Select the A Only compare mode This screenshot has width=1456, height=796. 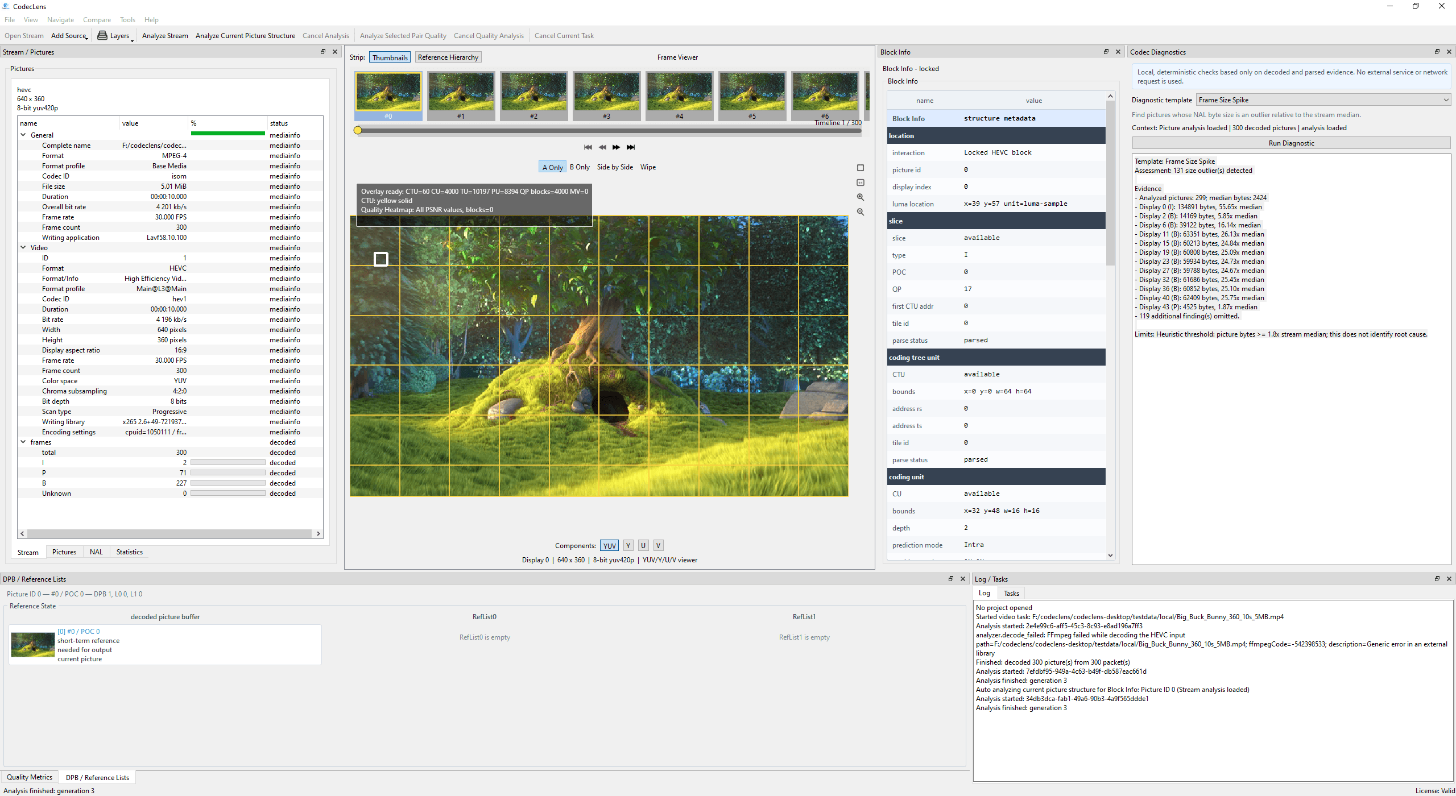[552, 167]
